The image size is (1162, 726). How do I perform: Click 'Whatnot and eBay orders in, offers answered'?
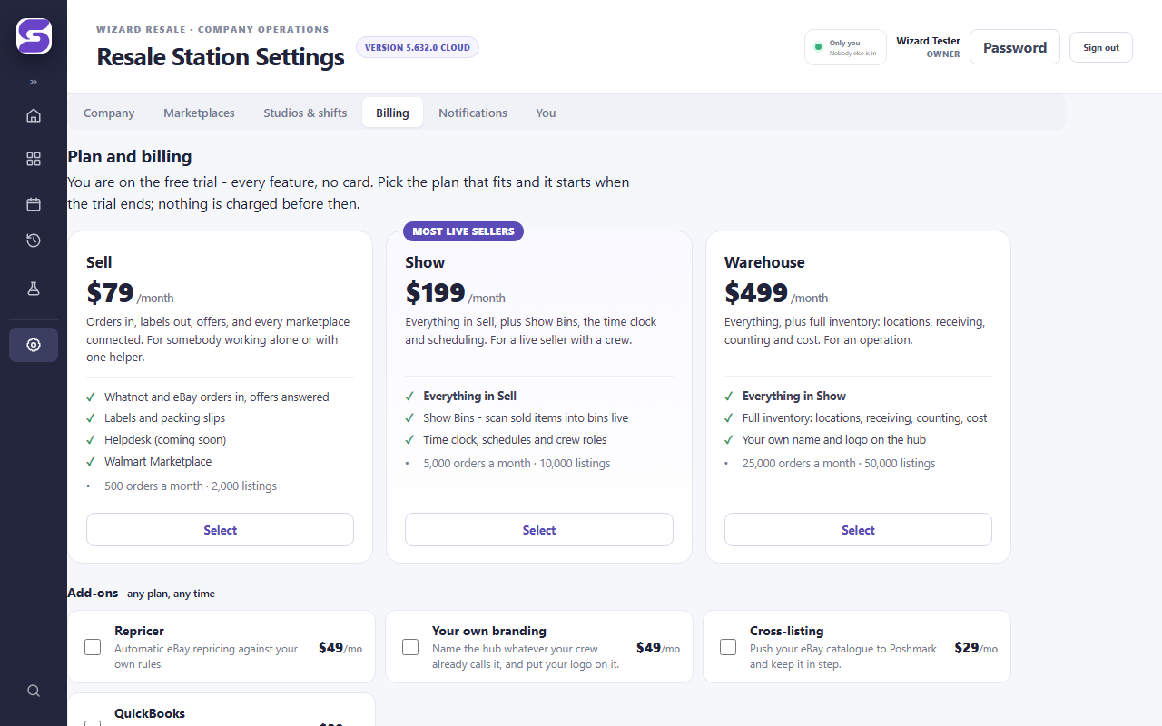pyautogui.click(x=216, y=397)
